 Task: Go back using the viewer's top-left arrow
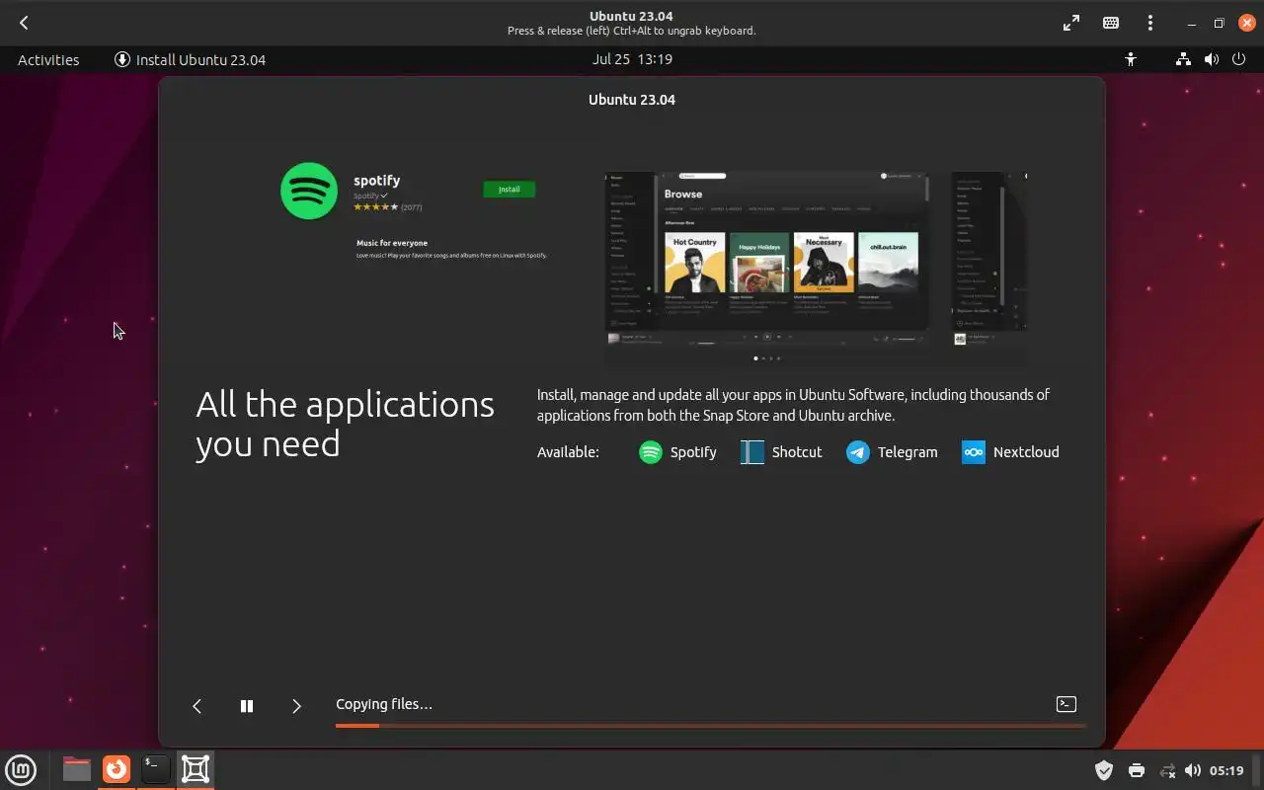[24, 23]
